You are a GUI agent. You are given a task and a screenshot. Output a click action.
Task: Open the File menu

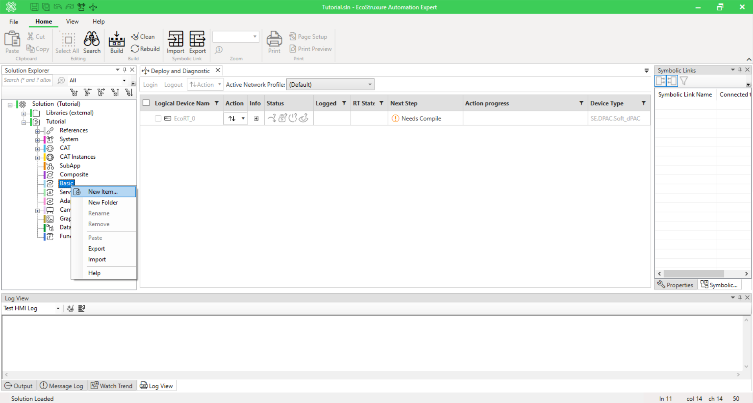tap(14, 22)
